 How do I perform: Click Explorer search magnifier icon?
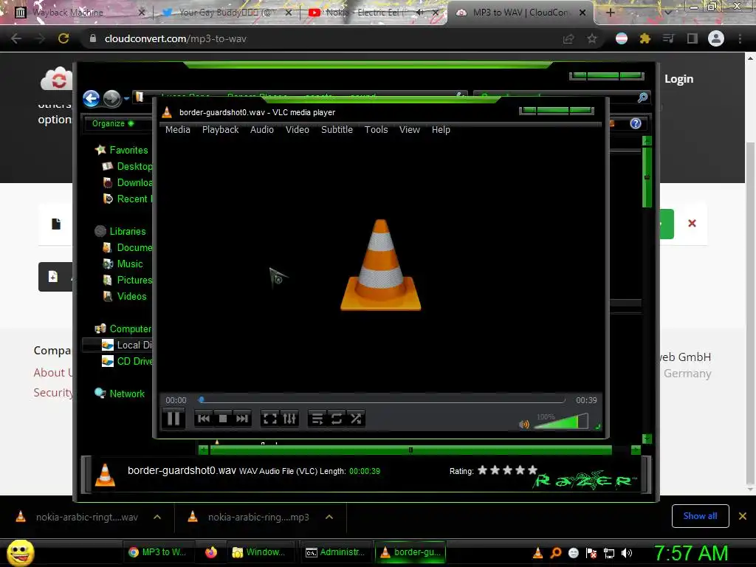click(x=642, y=97)
